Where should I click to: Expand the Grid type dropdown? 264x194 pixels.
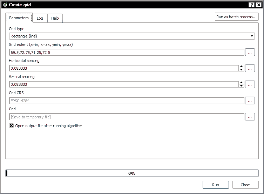tap(252, 36)
